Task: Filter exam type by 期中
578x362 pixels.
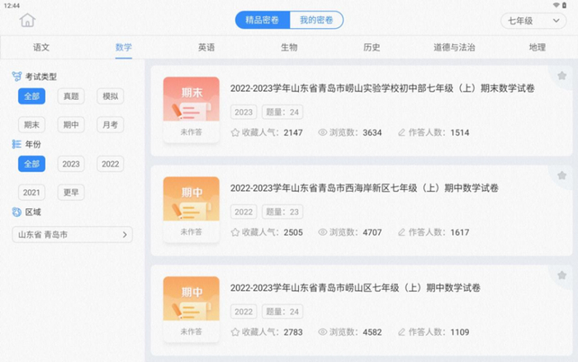Action: tap(71, 125)
